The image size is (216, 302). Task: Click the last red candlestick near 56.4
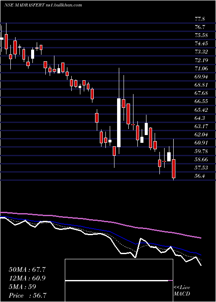(x=174, y=169)
